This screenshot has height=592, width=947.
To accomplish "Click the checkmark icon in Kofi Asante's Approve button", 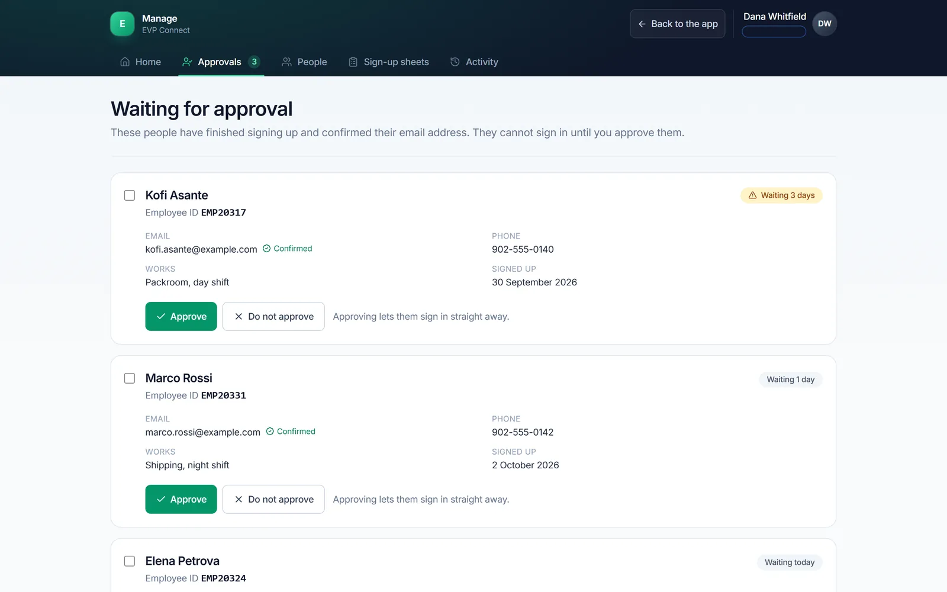I will (x=161, y=317).
